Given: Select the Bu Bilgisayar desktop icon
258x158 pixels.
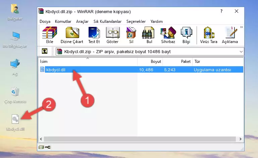Looking at the screenshot, I should tap(15, 40).
